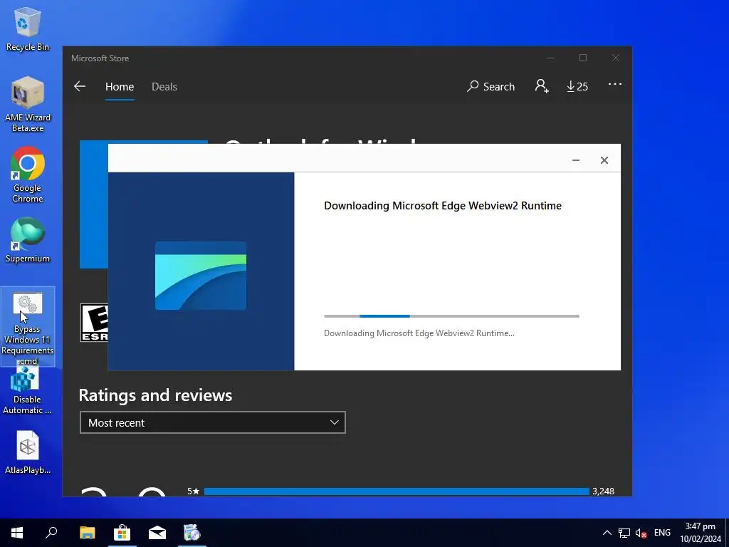Switch to the Deals tab
Screen dimensions: 729x547
point(164,86)
